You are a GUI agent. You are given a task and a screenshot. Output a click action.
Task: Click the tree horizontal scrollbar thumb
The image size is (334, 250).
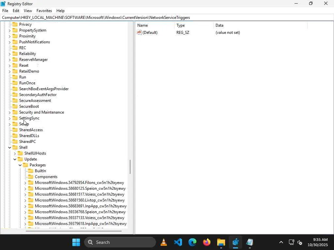click(x=74, y=231)
